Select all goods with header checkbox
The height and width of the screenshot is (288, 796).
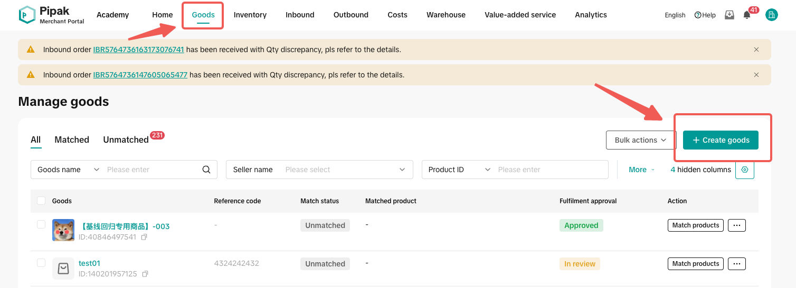point(41,201)
